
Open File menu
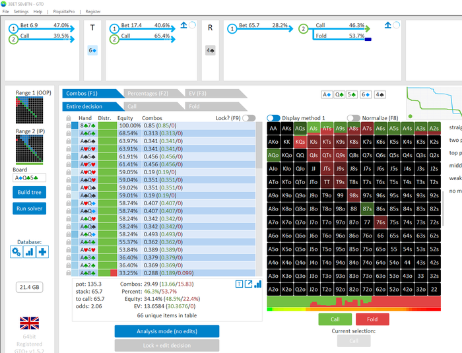(x=5, y=11)
